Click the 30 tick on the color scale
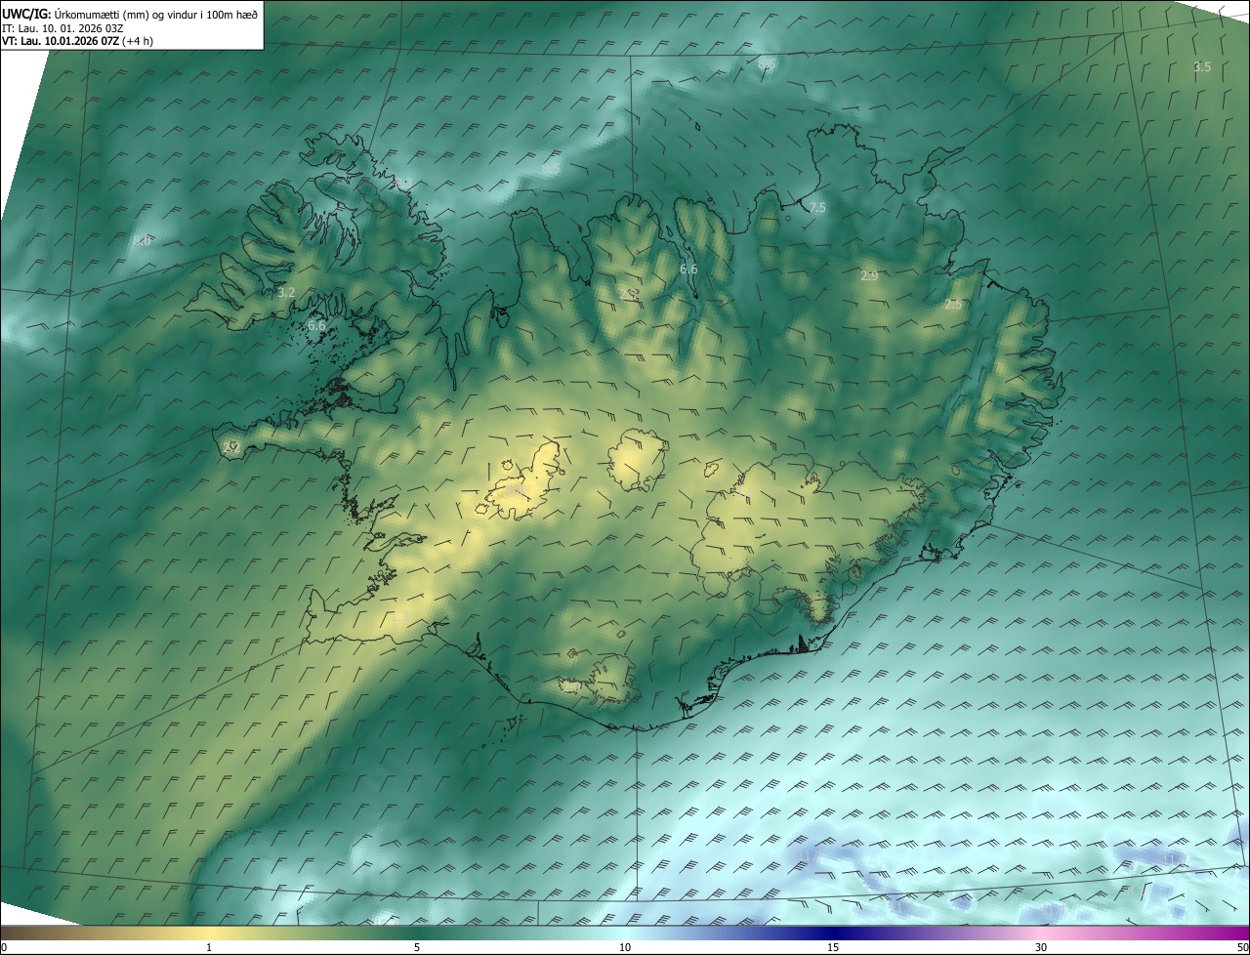1250x955 pixels. click(x=1041, y=947)
